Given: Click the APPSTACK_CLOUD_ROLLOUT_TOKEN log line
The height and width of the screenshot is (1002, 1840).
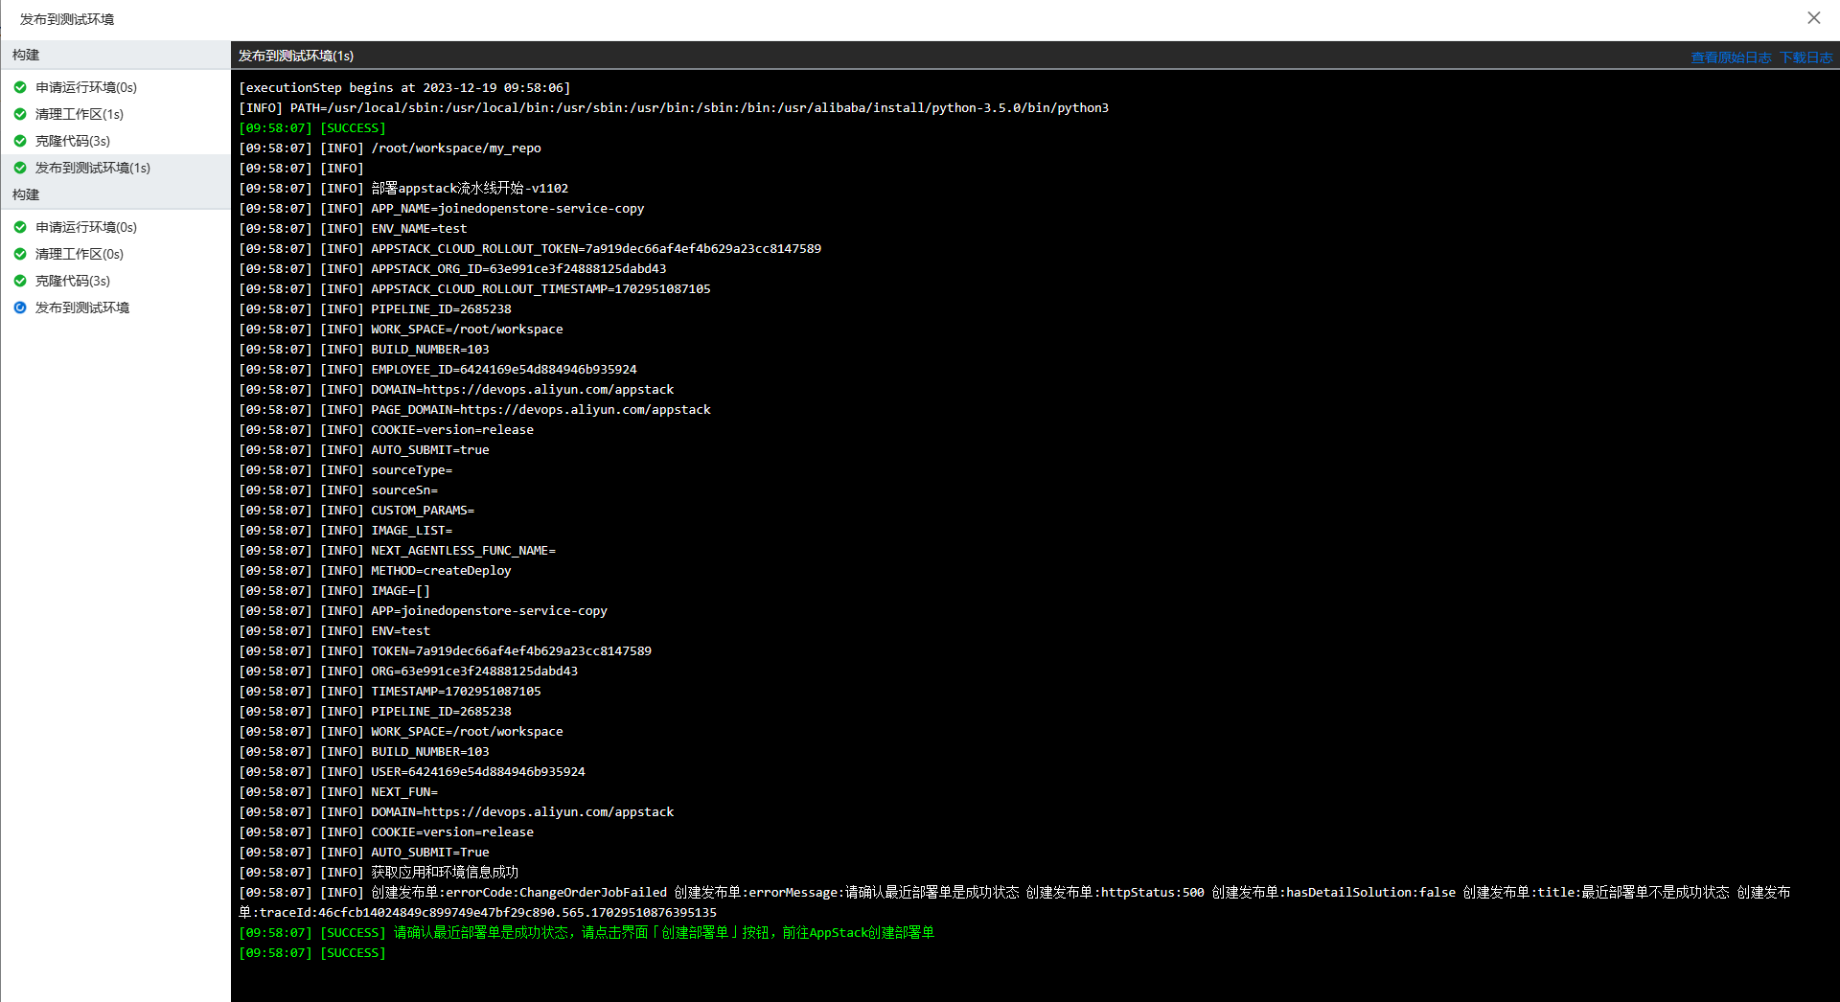Looking at the screenshot, I should coord(530,248).
